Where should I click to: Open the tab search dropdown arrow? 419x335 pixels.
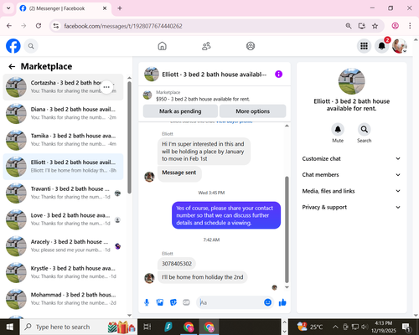pyautogui.click(x=8, y=8)
